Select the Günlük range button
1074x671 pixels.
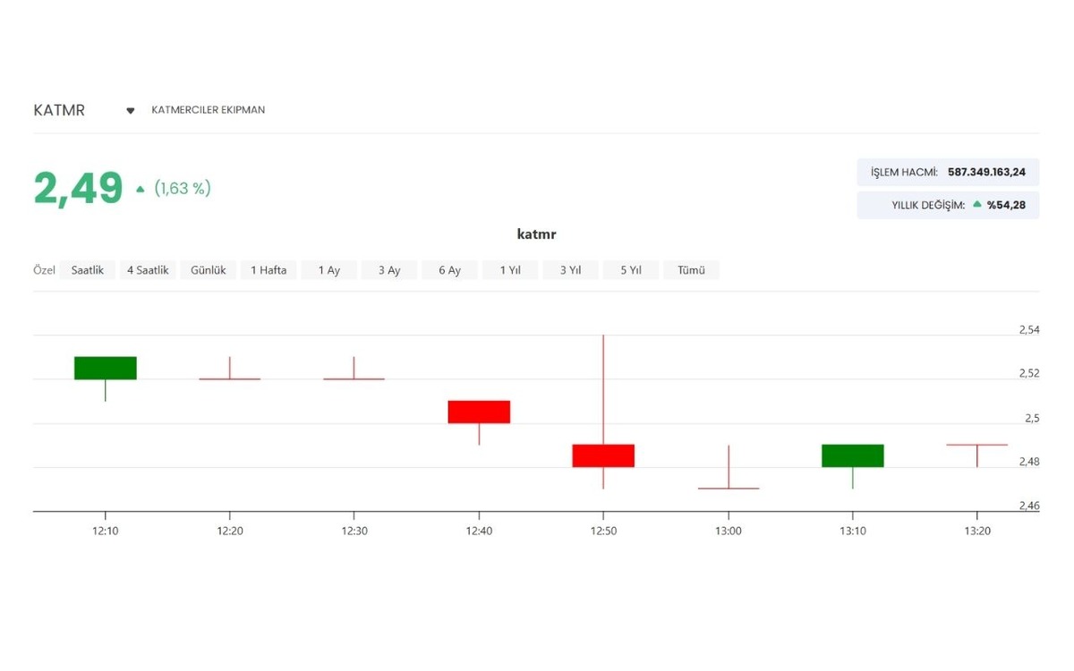pos(209,270)
